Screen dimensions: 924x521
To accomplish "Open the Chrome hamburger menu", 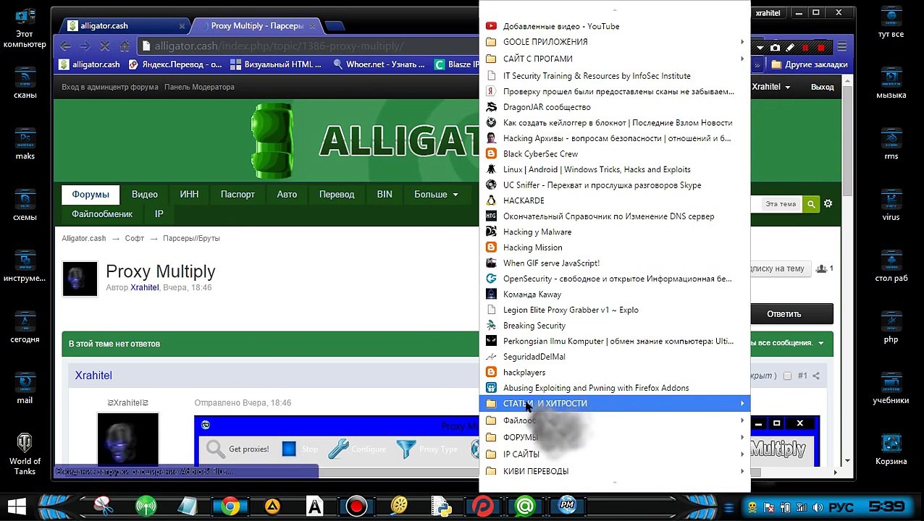I will pyautogui.click(x=842, y=47).
